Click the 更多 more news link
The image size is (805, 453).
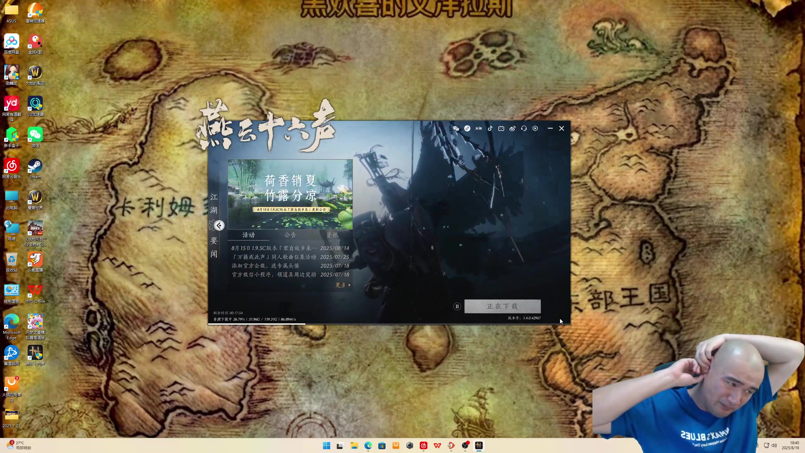[343, 285]
